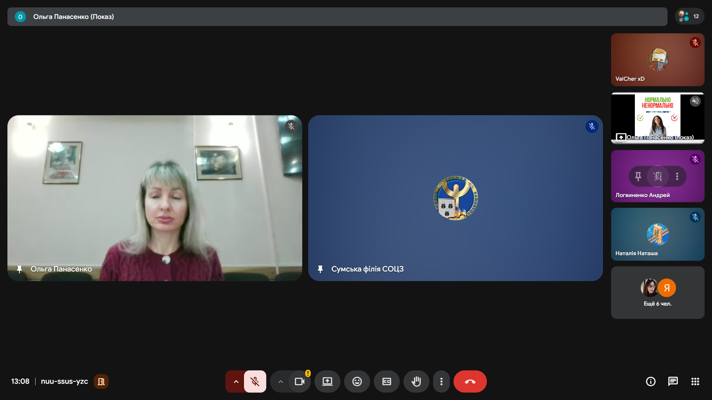
Task: Open the activities grid icon
Action: [x=695, y=381]
